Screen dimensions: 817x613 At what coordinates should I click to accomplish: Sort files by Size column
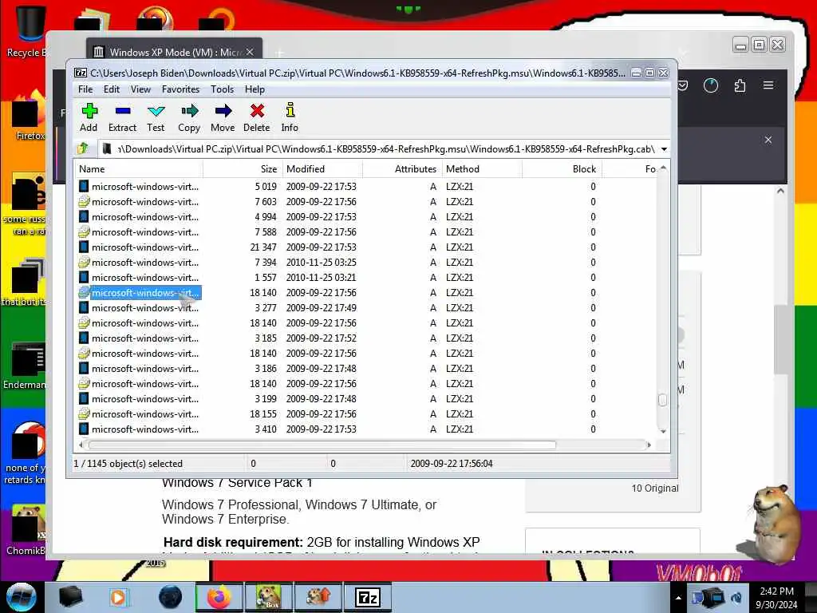click(243, 169)
